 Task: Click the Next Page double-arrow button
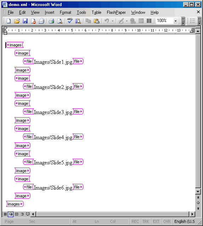click(x=198, y=208)
